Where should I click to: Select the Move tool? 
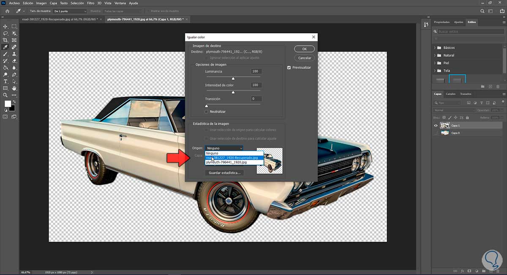coord(5,26)
